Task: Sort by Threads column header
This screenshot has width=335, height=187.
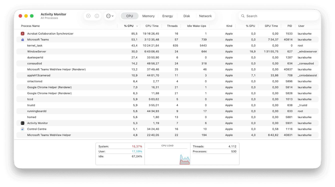Action: [172, 26]
